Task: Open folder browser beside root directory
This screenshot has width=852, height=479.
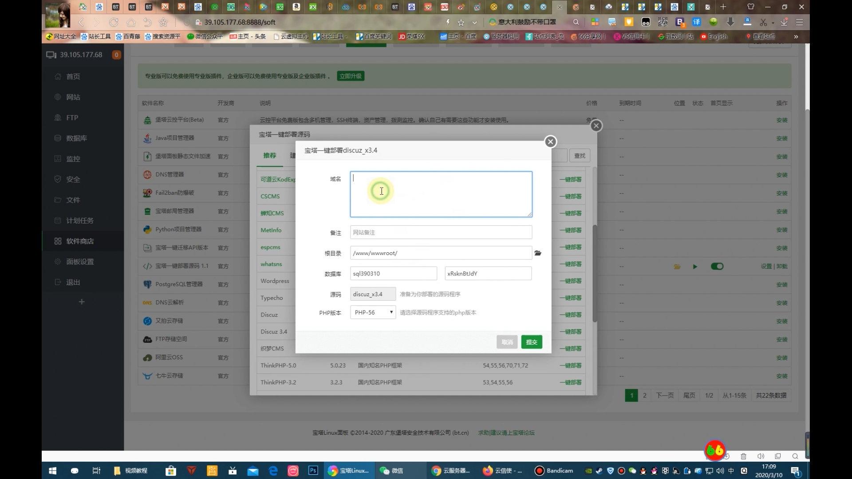Action: pyautogui.click(x=538, y=253)
